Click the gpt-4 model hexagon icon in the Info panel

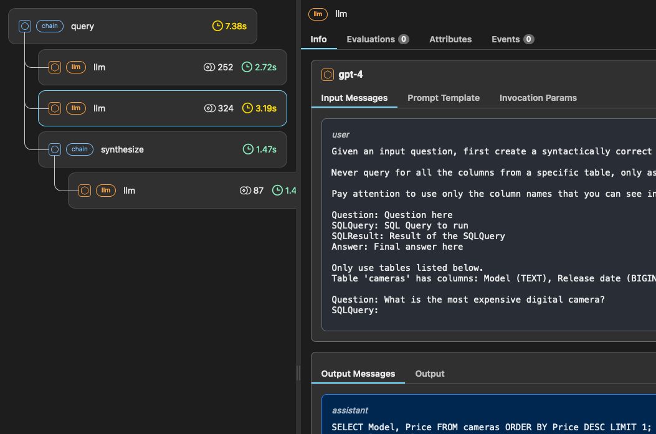pyautogui.click(x=328, y=74)
